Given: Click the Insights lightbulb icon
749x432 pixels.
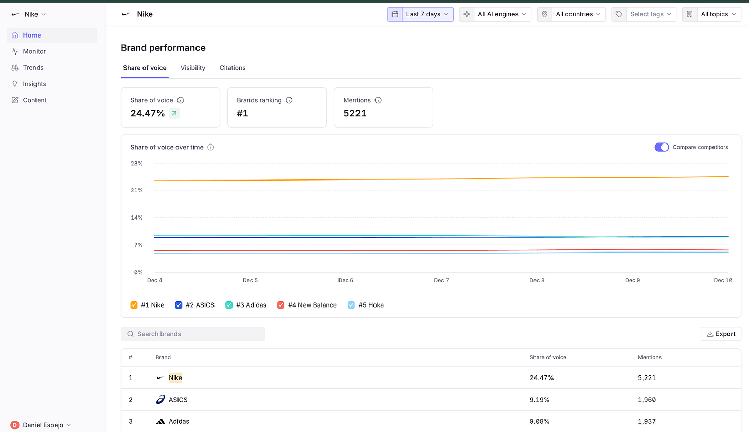Looking at the screenshot, I should click(14, 84).
